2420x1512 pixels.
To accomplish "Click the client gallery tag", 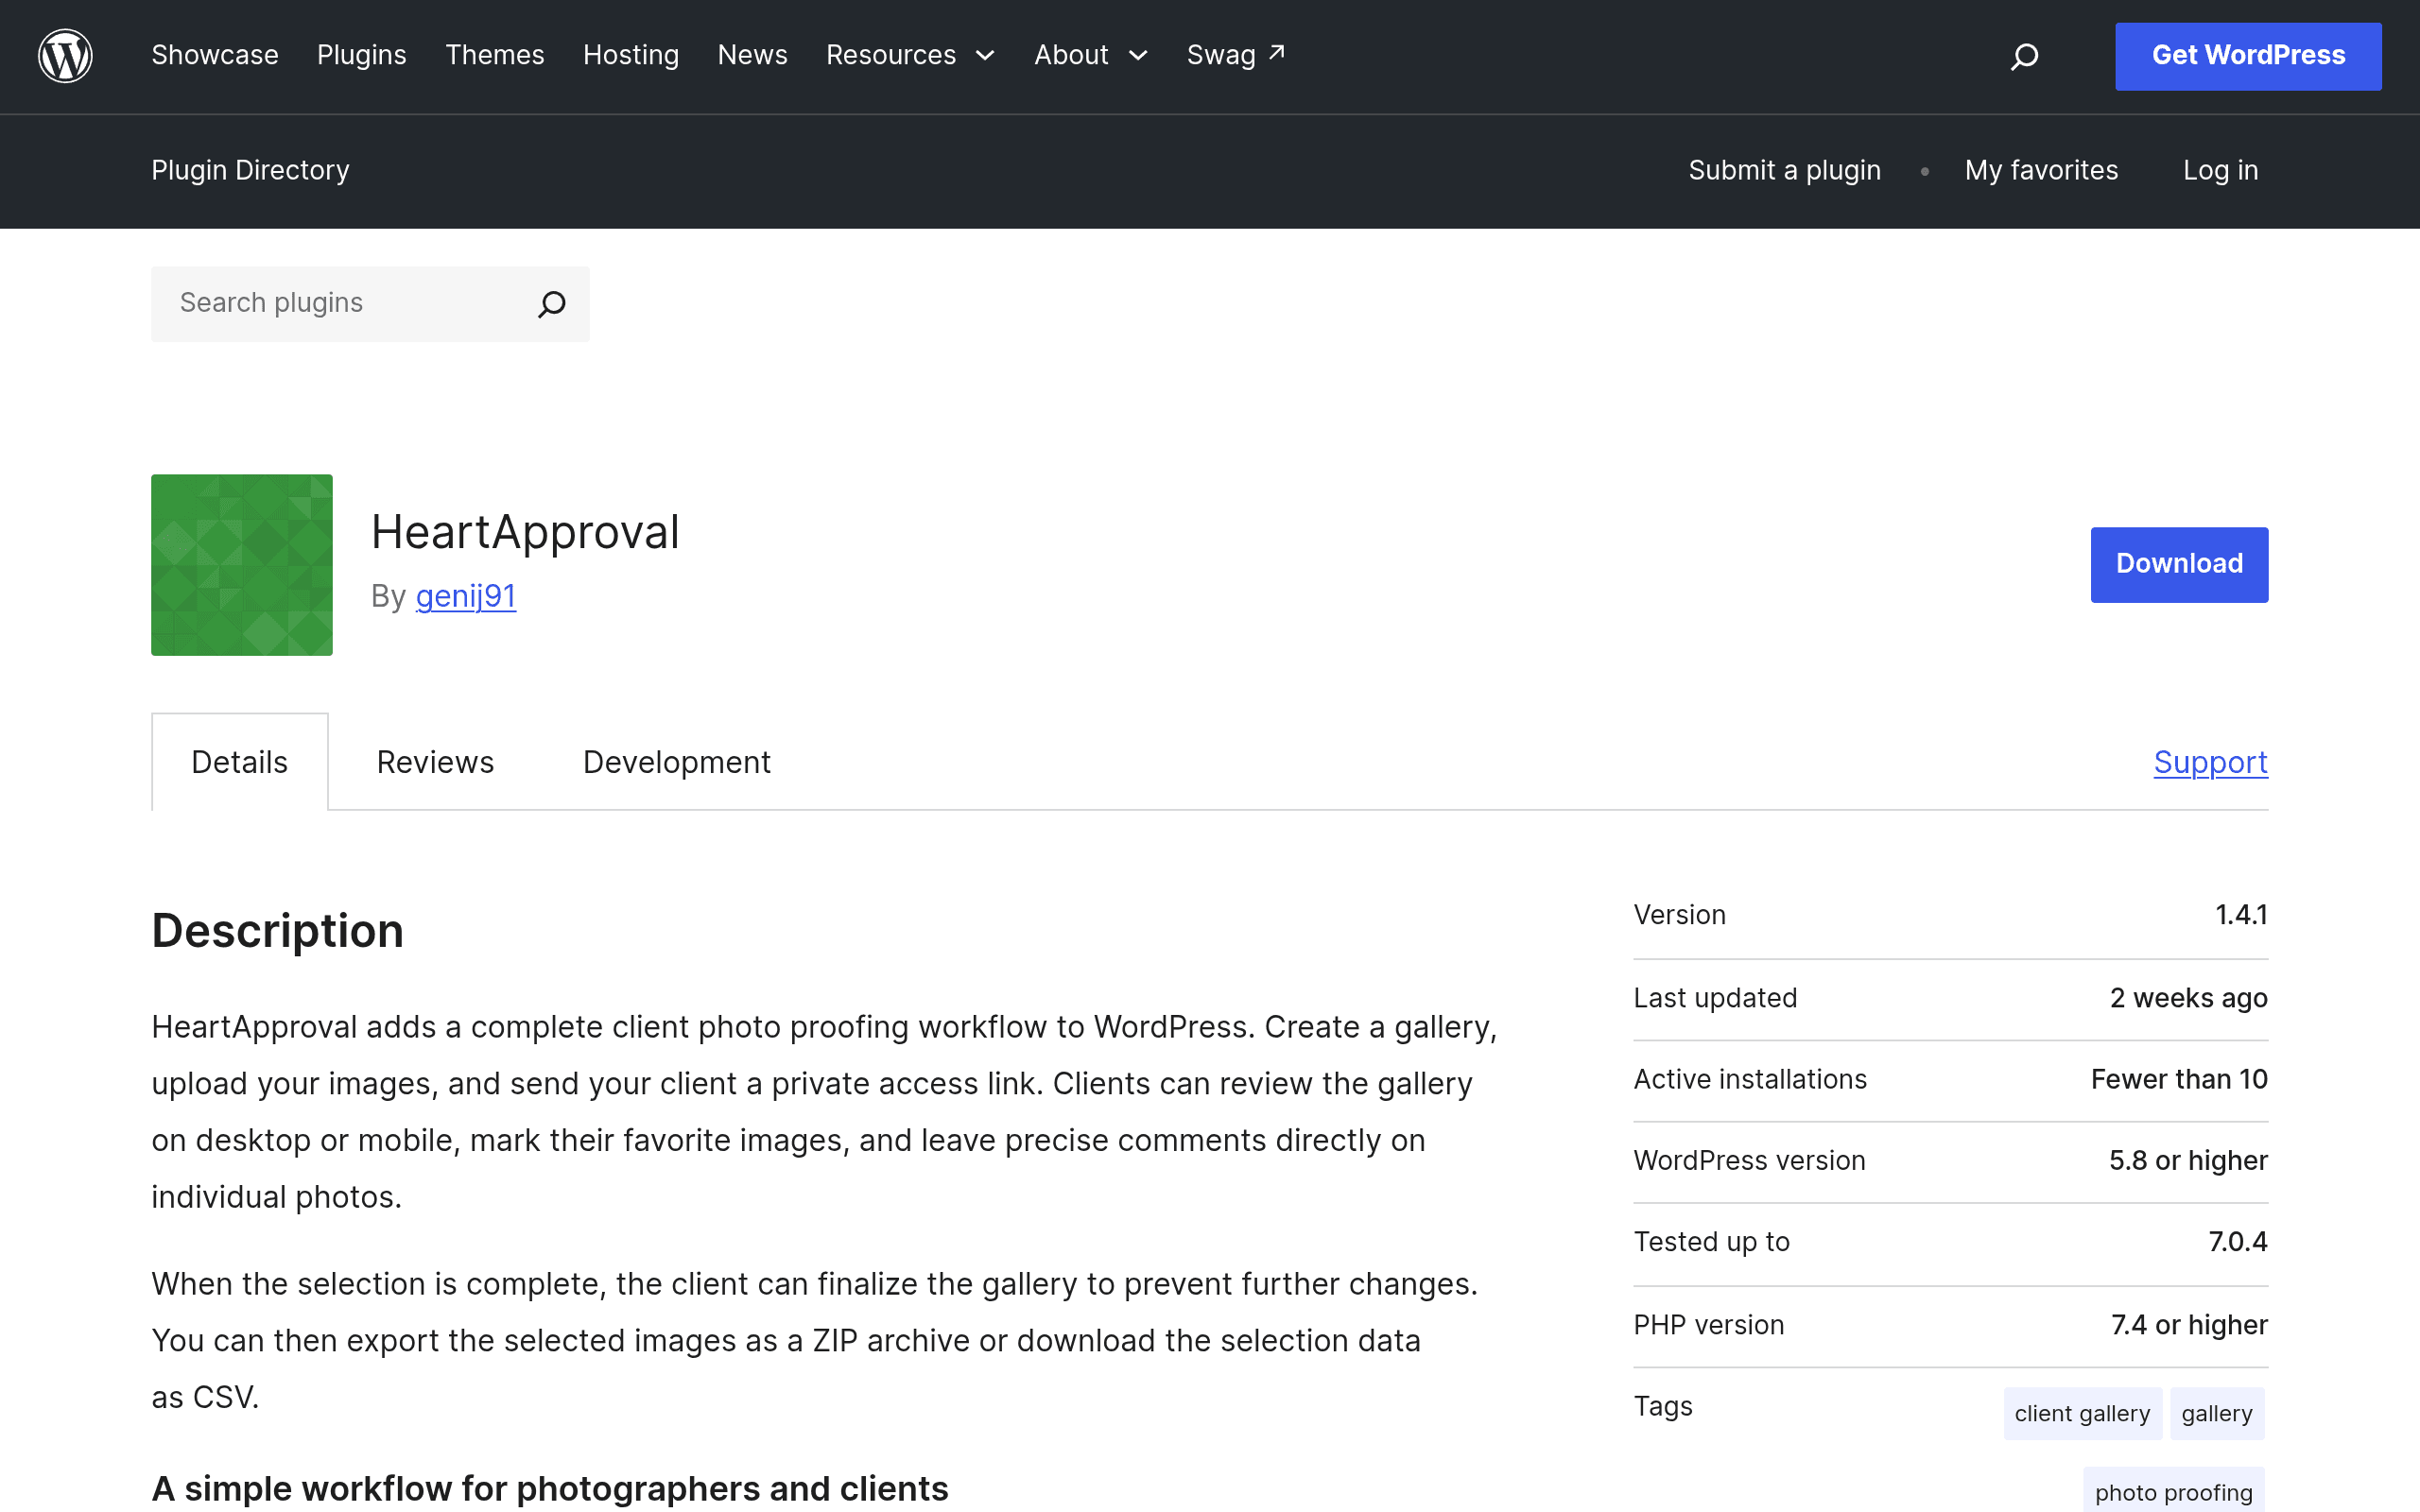I will point(2082,1413).
